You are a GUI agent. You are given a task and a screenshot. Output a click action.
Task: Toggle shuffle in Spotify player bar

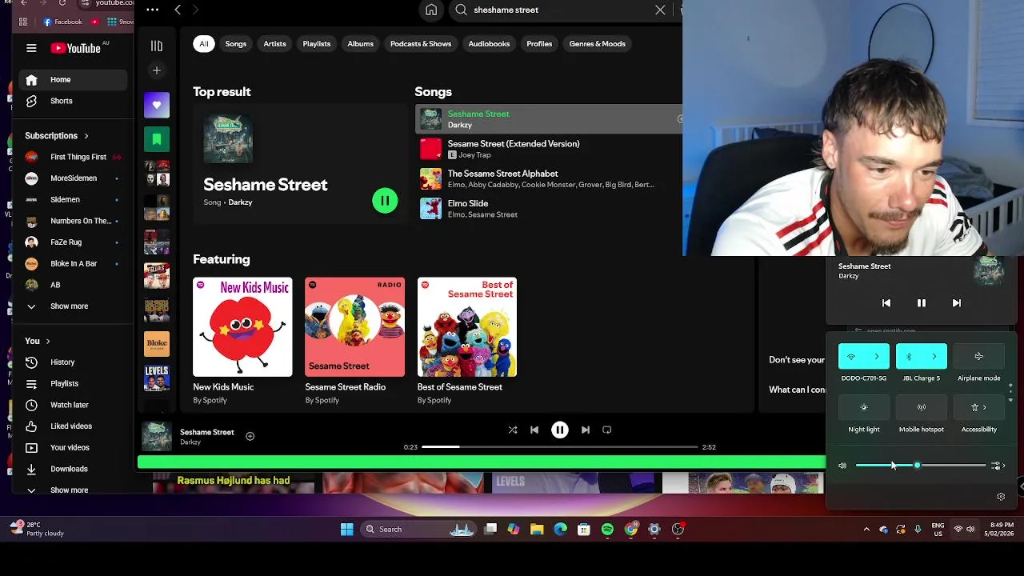(513, 430)
